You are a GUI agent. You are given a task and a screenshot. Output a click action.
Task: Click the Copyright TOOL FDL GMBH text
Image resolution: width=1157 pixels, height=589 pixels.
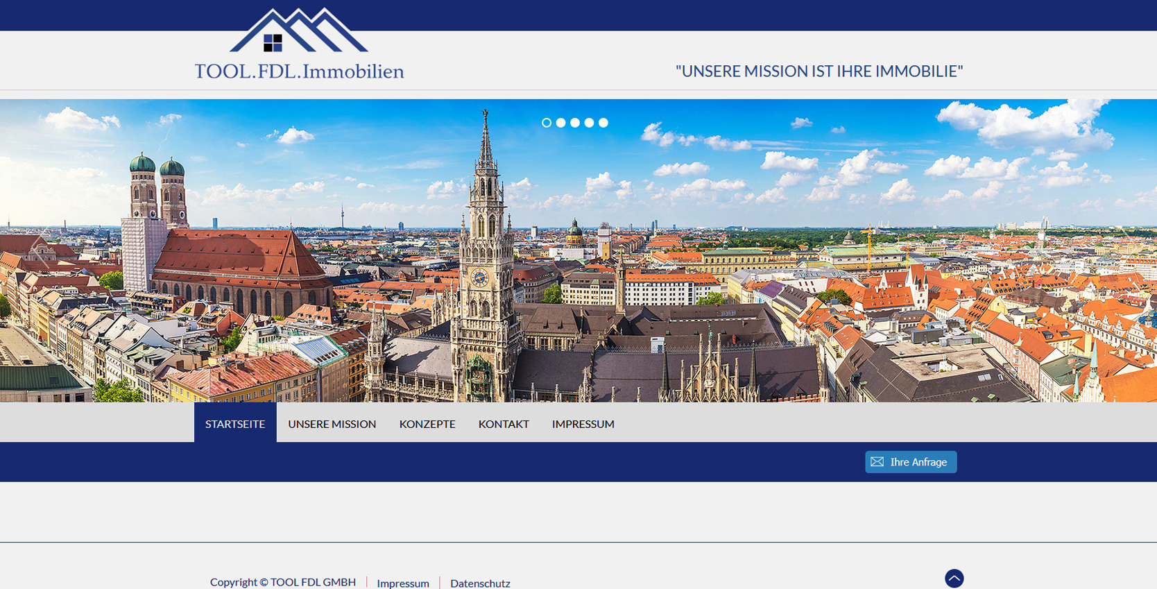(283, 582)
